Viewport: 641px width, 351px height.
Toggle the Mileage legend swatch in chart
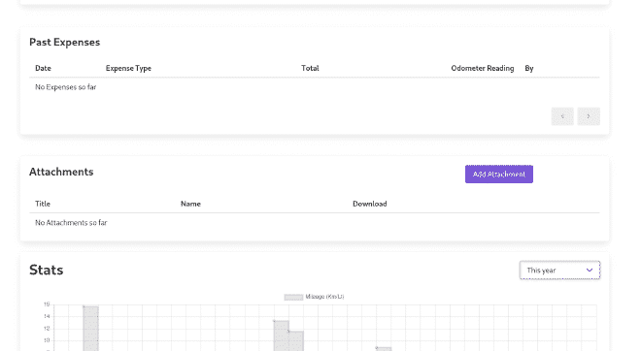coord(293,297)
